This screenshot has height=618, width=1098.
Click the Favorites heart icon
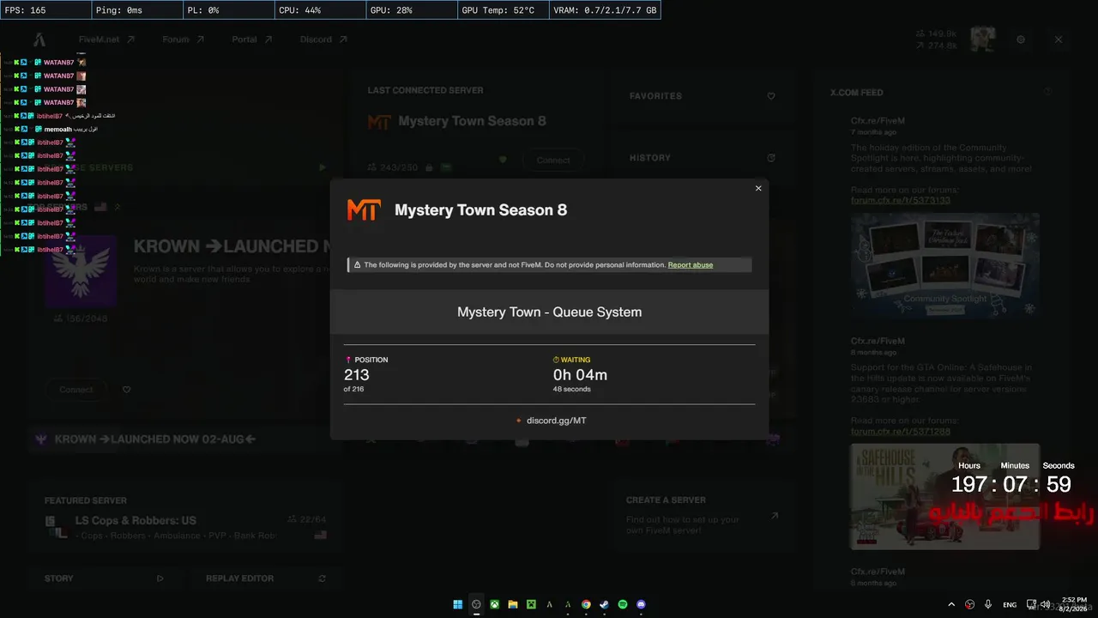click(x=771, y=96)
